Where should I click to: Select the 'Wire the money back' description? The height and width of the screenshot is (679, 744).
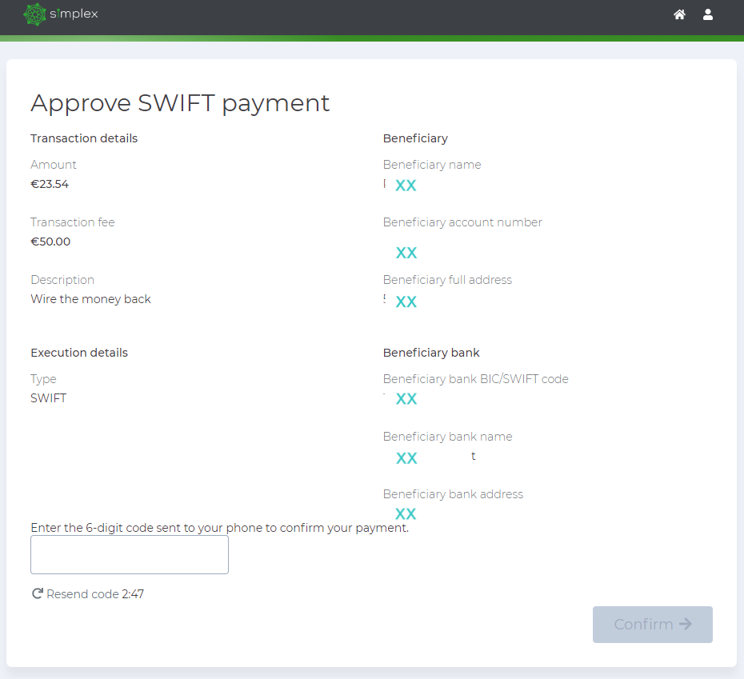90,298
